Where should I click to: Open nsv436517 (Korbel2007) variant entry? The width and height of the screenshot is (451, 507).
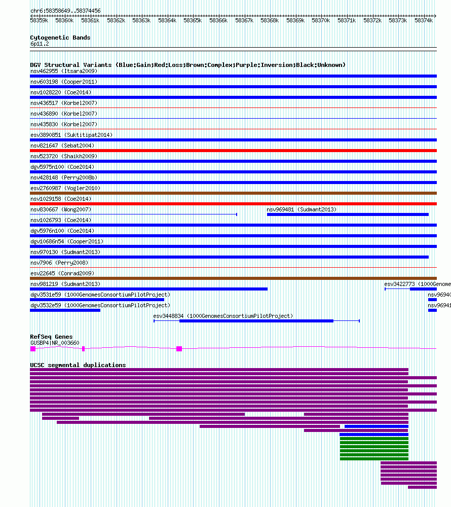pos(64,103)
